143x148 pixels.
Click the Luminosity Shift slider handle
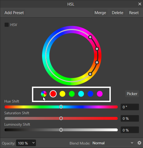click(61, 130)
